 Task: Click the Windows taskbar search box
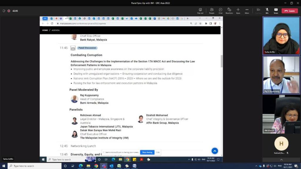pyautogui.click(x=35, y=166)
